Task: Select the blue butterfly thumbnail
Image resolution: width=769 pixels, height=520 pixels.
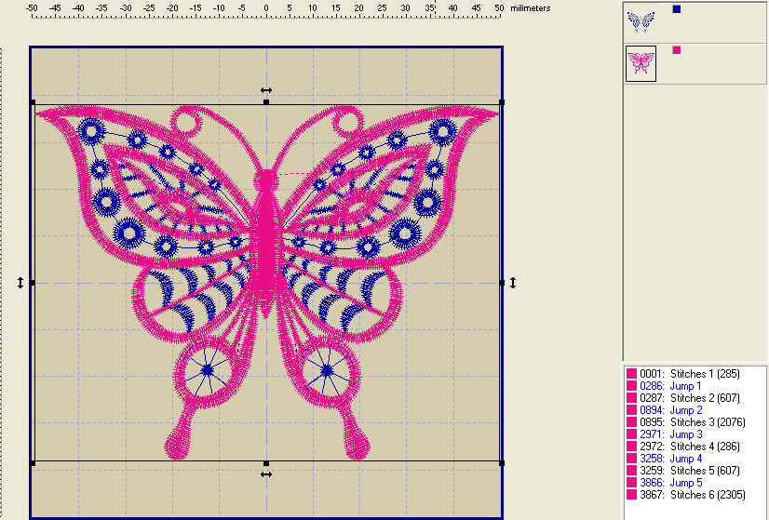Action: 641,22
